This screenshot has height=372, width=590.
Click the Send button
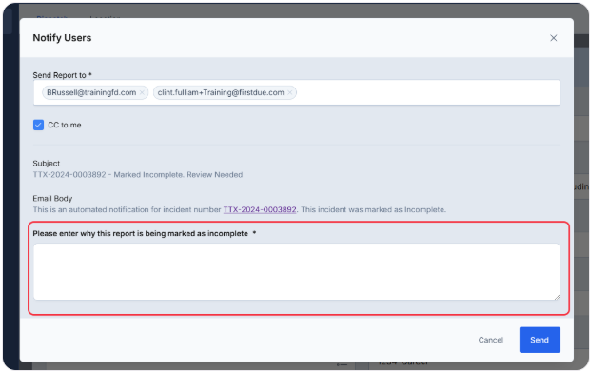pyautogui.click(x=540, y=340)
